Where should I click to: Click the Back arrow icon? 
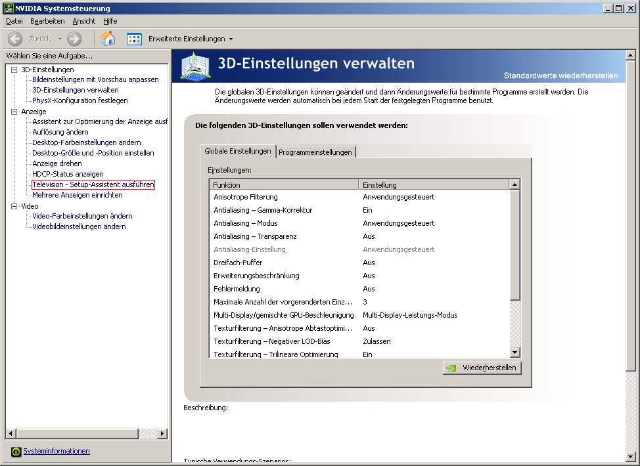(x=15, y=39)
